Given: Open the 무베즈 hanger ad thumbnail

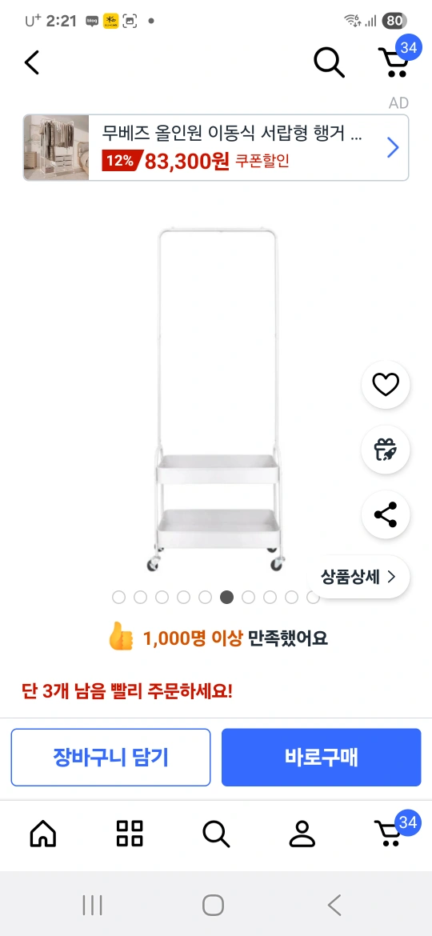Looking at the screenshot, I should click(56, 147).
